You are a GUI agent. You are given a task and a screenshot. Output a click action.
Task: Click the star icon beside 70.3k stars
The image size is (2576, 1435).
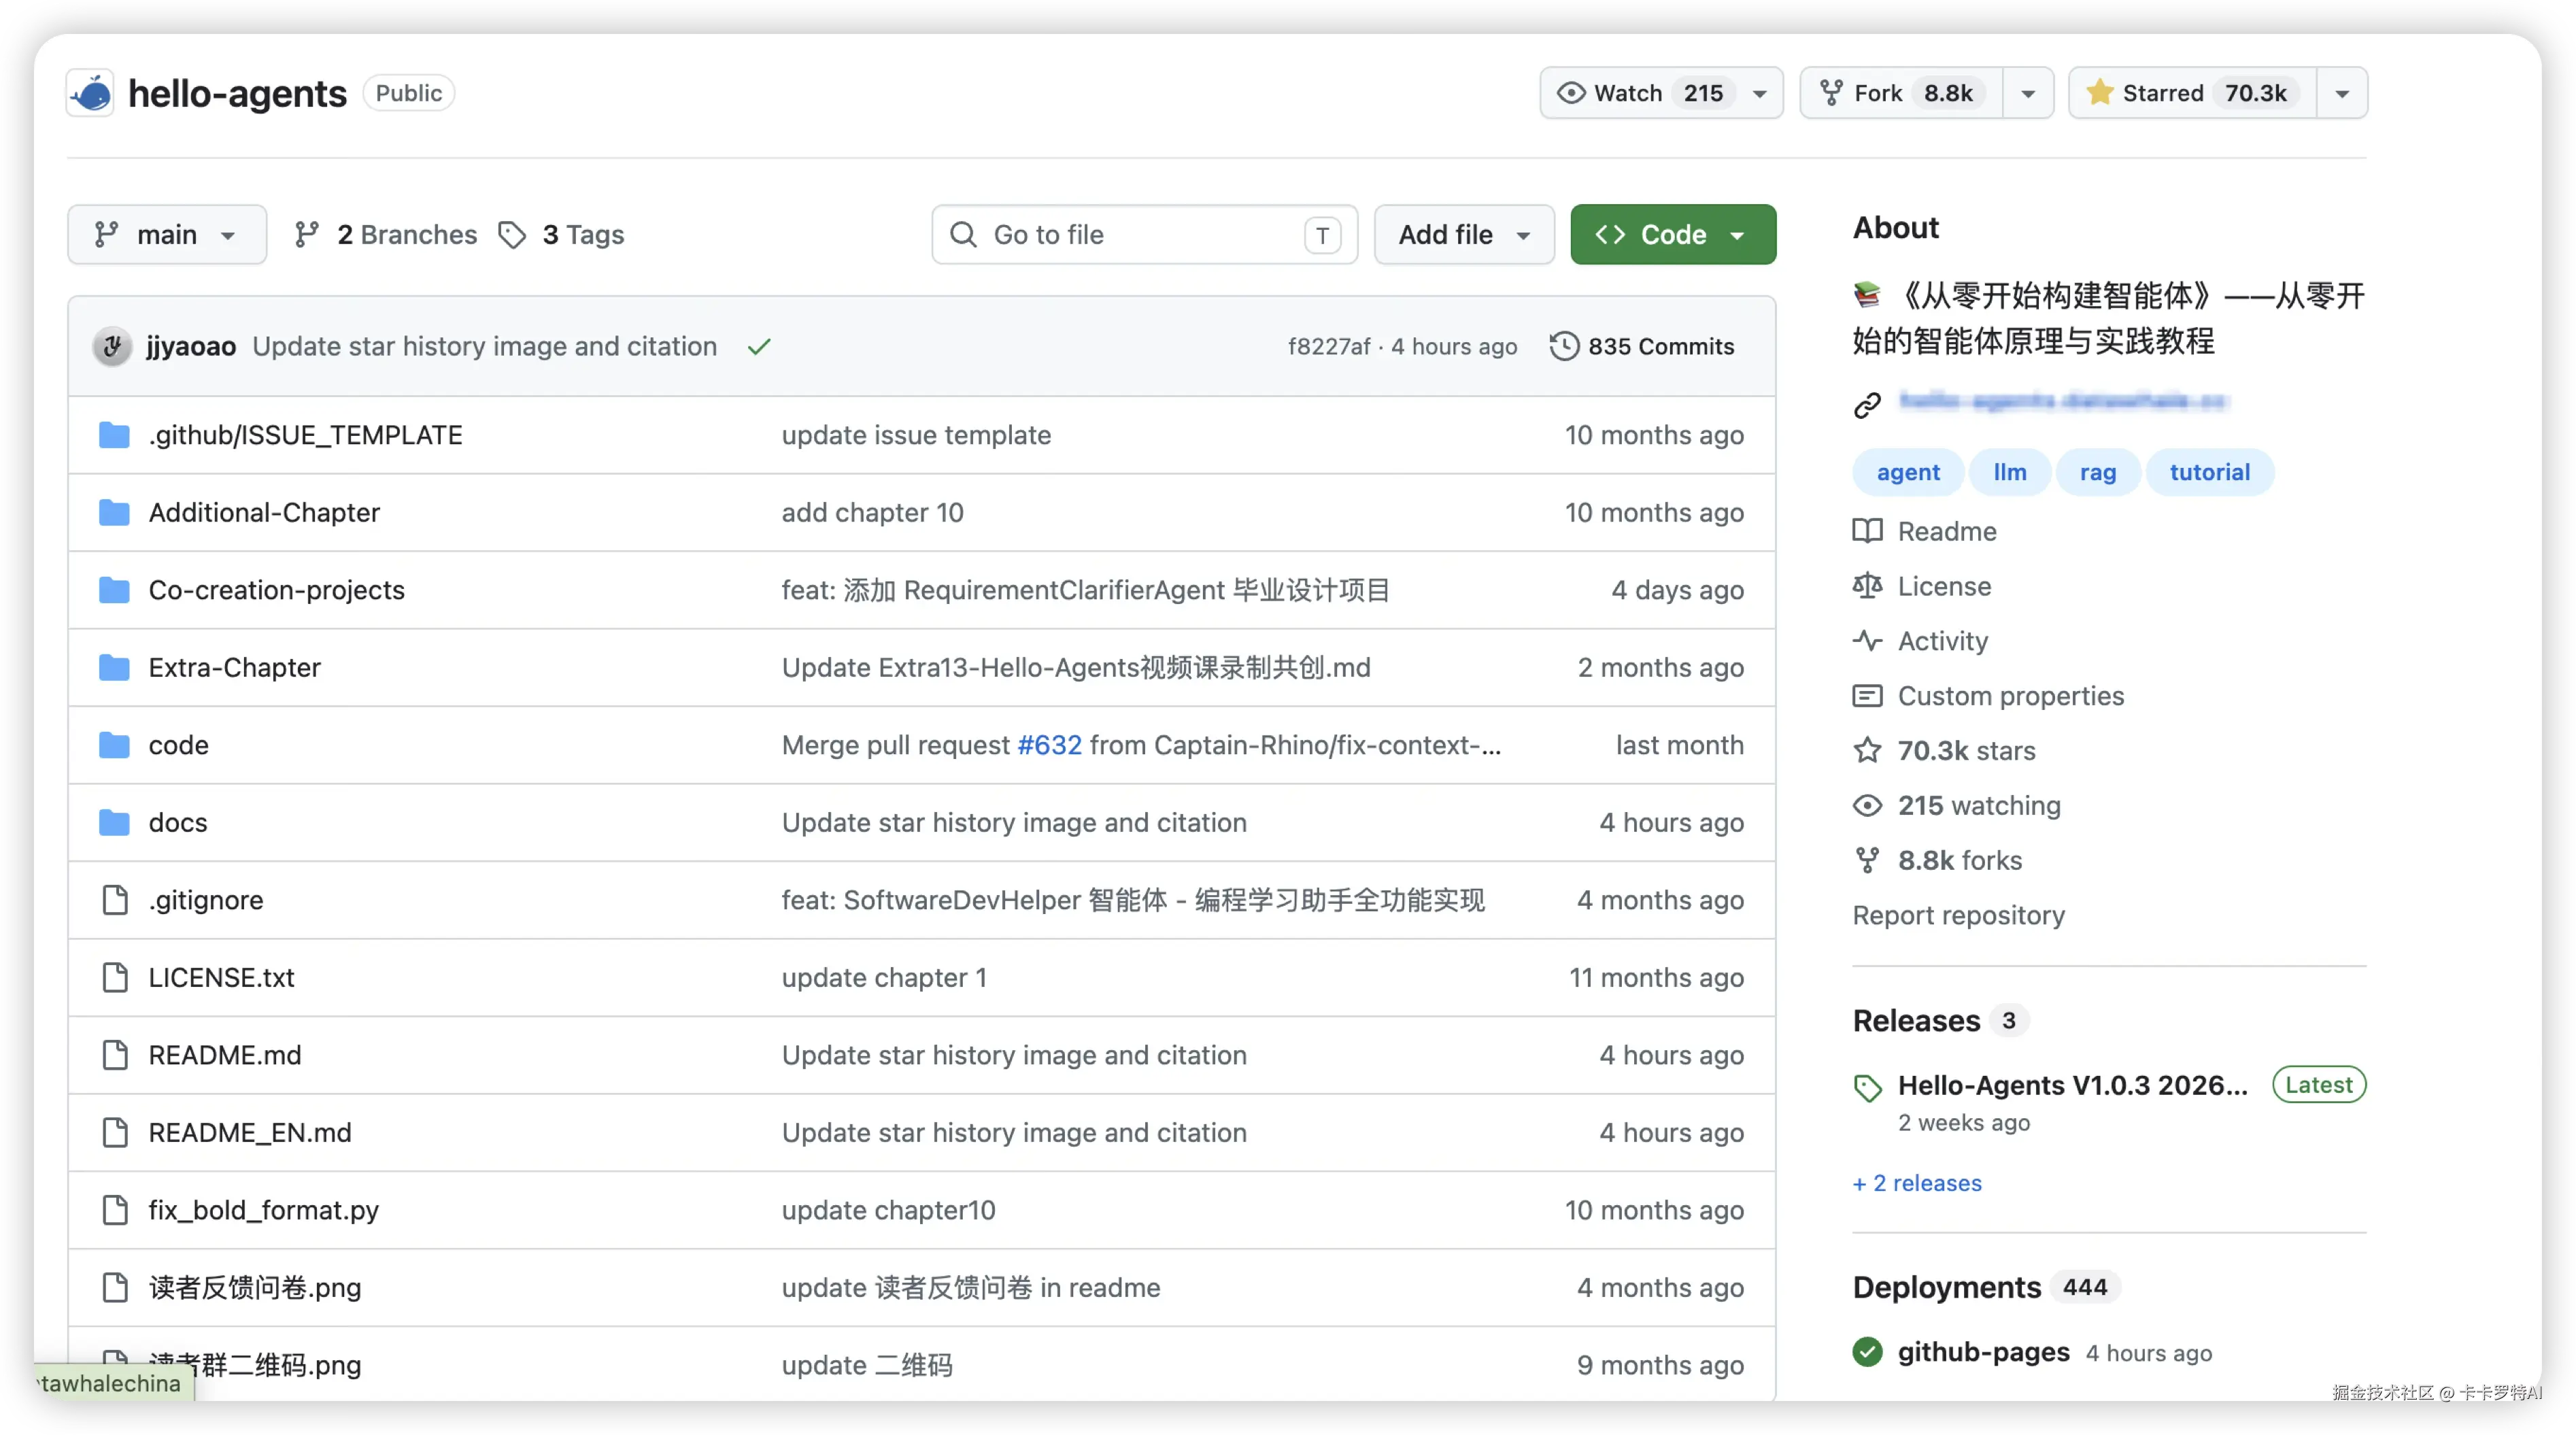coord(1867,751)
